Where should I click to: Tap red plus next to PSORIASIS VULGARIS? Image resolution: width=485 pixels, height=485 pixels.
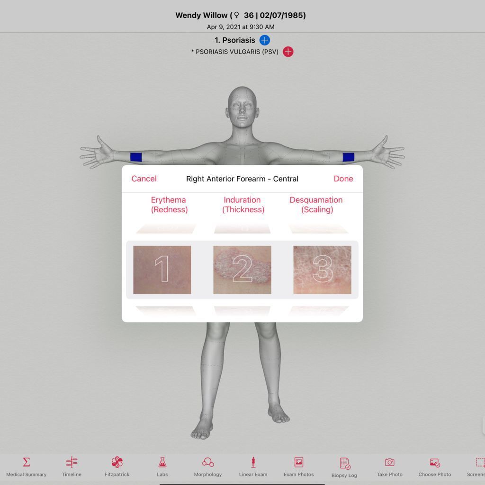(x=288, y=52)
